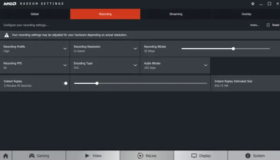
Task: Click the Gaming controller icon
Action: (x=32, y=156)
